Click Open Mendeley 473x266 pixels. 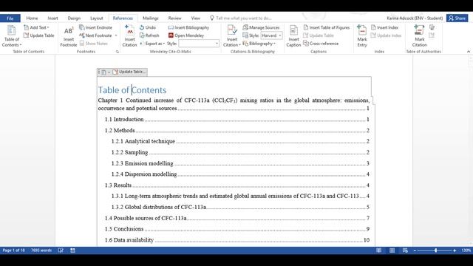tap(186, 35)
